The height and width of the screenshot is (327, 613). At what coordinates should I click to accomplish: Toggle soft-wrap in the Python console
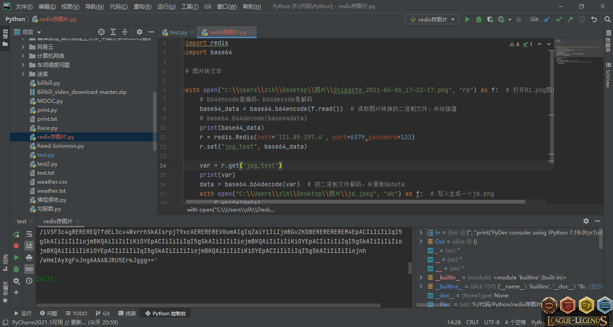pos(29,234)
